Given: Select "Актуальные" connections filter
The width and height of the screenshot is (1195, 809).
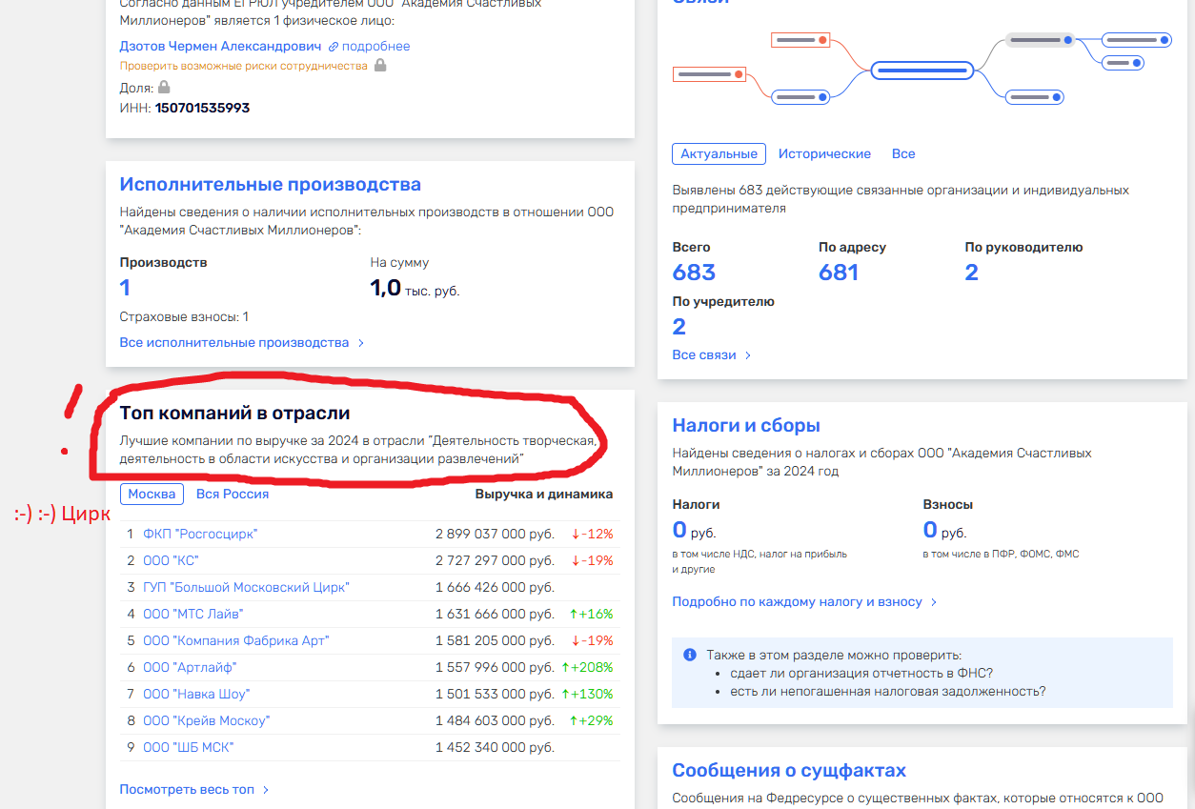Looking at the screenshot, I should click(719, 153).
